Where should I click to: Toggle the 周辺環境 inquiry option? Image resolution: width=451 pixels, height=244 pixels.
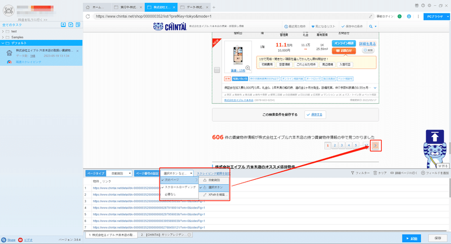(x=328, y=65)
